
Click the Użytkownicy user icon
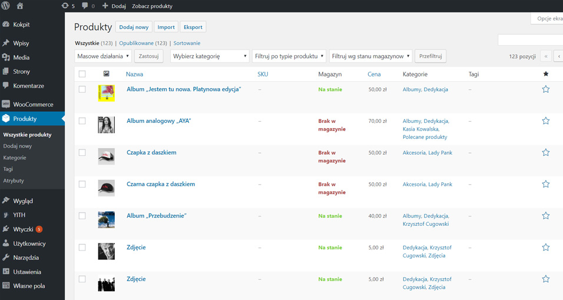pos(6,244)
